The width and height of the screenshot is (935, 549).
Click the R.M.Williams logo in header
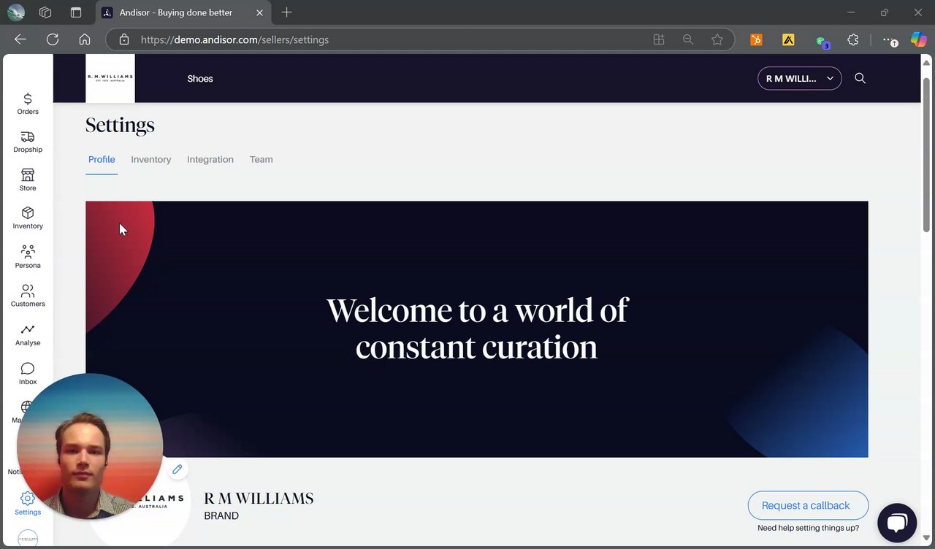[110, 78]
